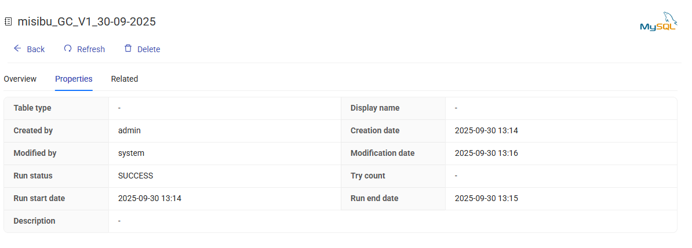This screenshot has height=248, width=692.
Task: Click the table icon beside the title
Action: pyautogui.click(x=8, y=22)
